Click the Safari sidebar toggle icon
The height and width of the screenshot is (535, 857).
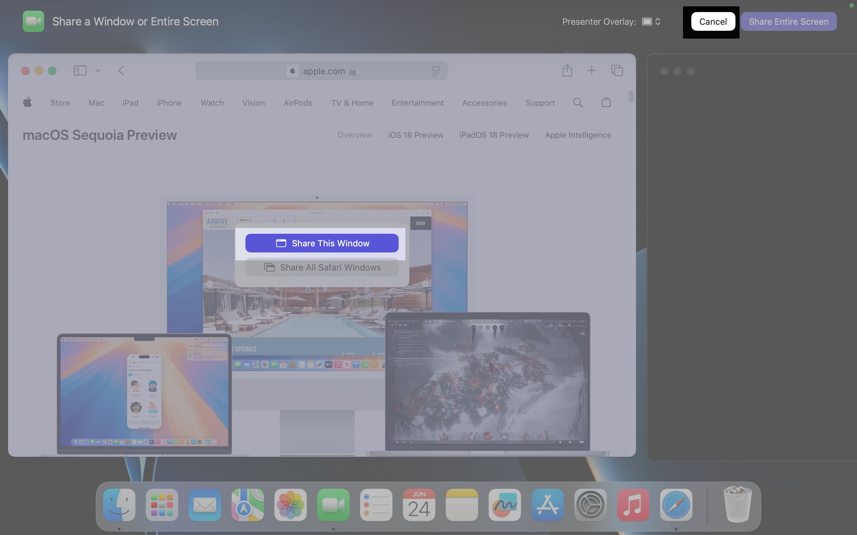pos(80,71)
